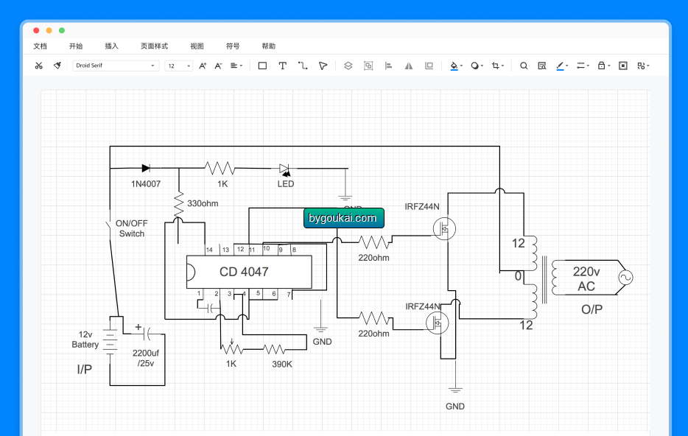Click the bygoukai.com watermark button
The width and height of the screenshot is (688, 436).
[x=343, y=218]
